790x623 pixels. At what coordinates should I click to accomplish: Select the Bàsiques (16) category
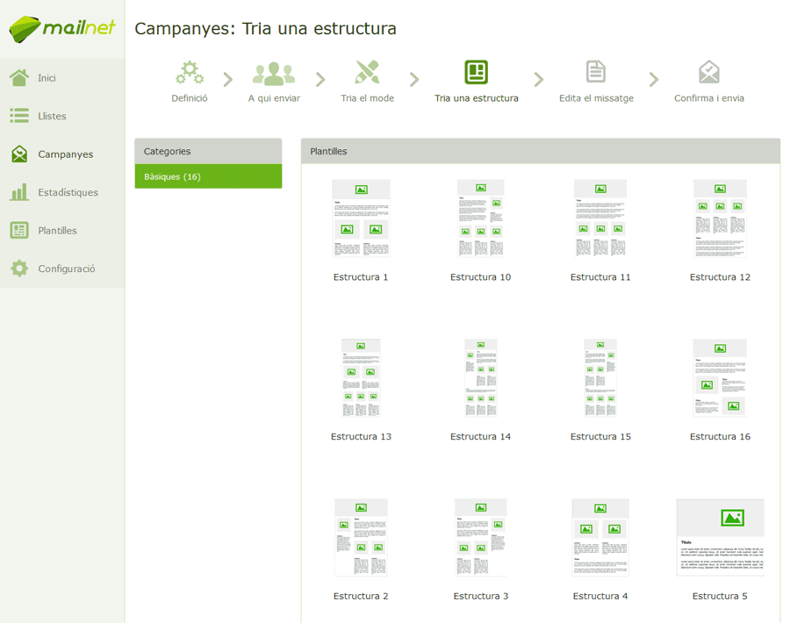(208, 176)
